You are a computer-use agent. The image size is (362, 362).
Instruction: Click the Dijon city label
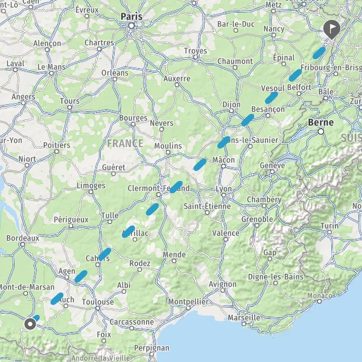click(x=231, y=104)
